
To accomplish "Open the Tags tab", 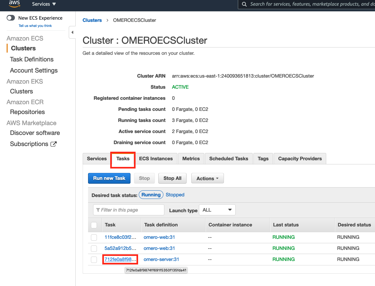I will tap(263, 159).
